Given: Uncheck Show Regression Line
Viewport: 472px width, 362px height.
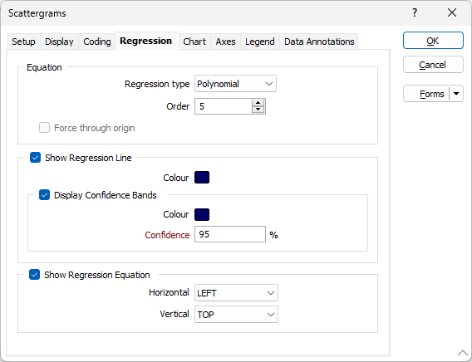Looking at the screenshot, I should point(35,158).
